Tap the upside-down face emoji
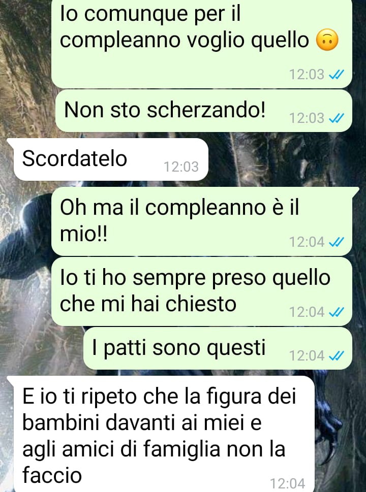The width and height of the screenshot is (366, 492). pyautogui.click(x=327, y=40)
